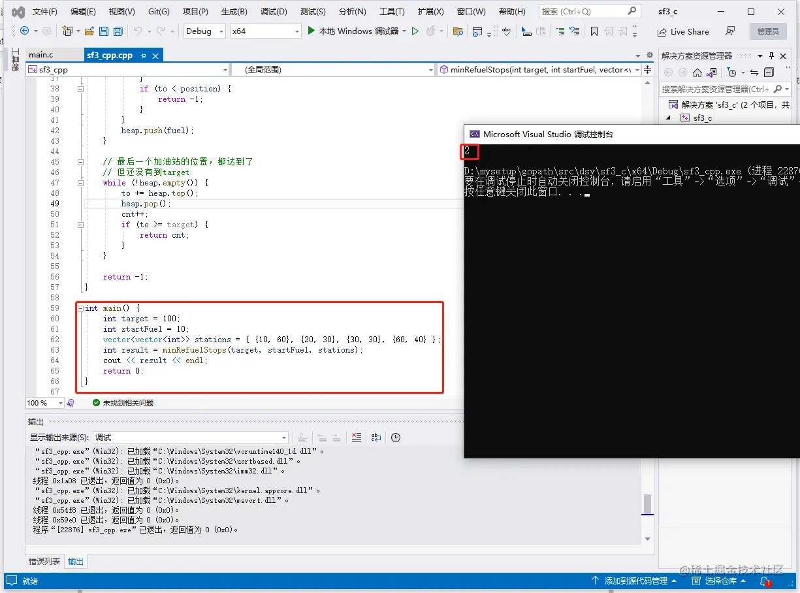Click the notification bell in status bar
Screen dimensions: 800x593
[x=764, y=581]
